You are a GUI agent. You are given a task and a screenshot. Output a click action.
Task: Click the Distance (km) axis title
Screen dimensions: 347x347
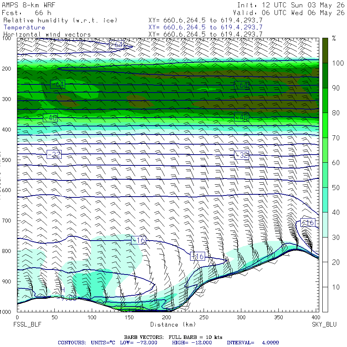[173, 324]
